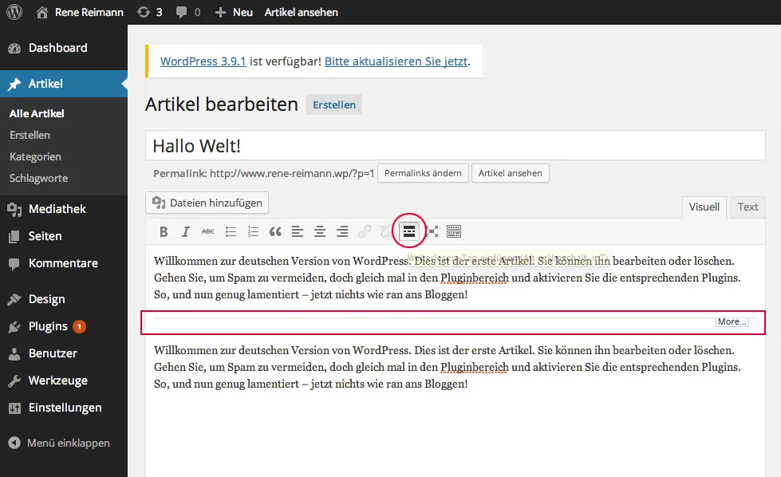Click the first Pluginbereich word
The height and width of the screenshot is (477, 781).
(x=474, y=278)
